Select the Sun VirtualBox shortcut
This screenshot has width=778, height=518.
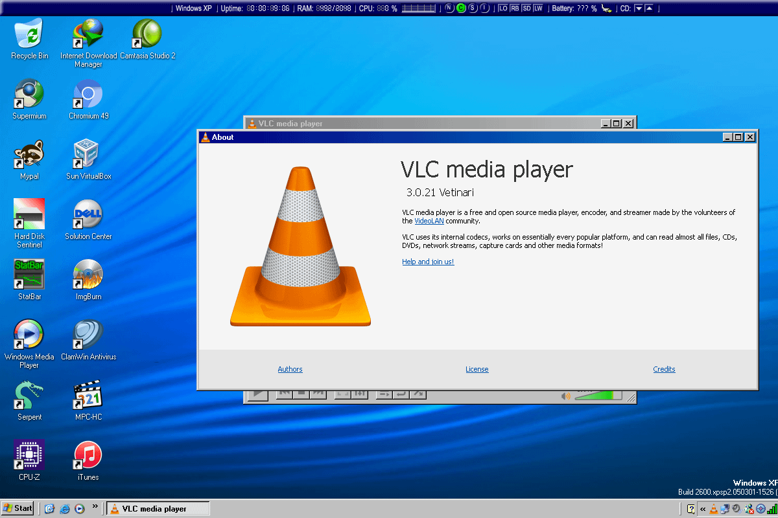click(88, 159)
